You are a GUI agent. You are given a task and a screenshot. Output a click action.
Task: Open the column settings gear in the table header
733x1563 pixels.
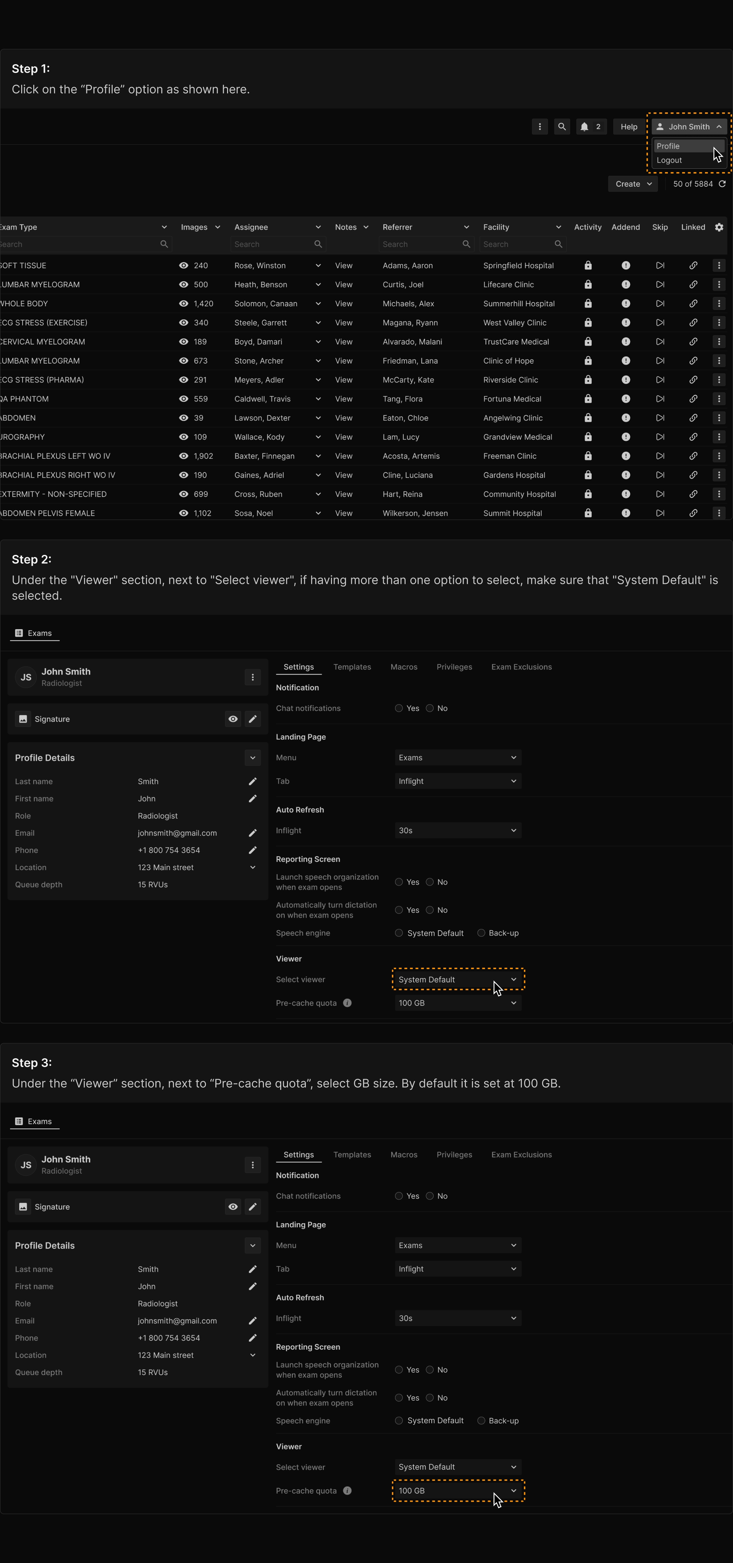pyautogui.click(x=719, y=227)
